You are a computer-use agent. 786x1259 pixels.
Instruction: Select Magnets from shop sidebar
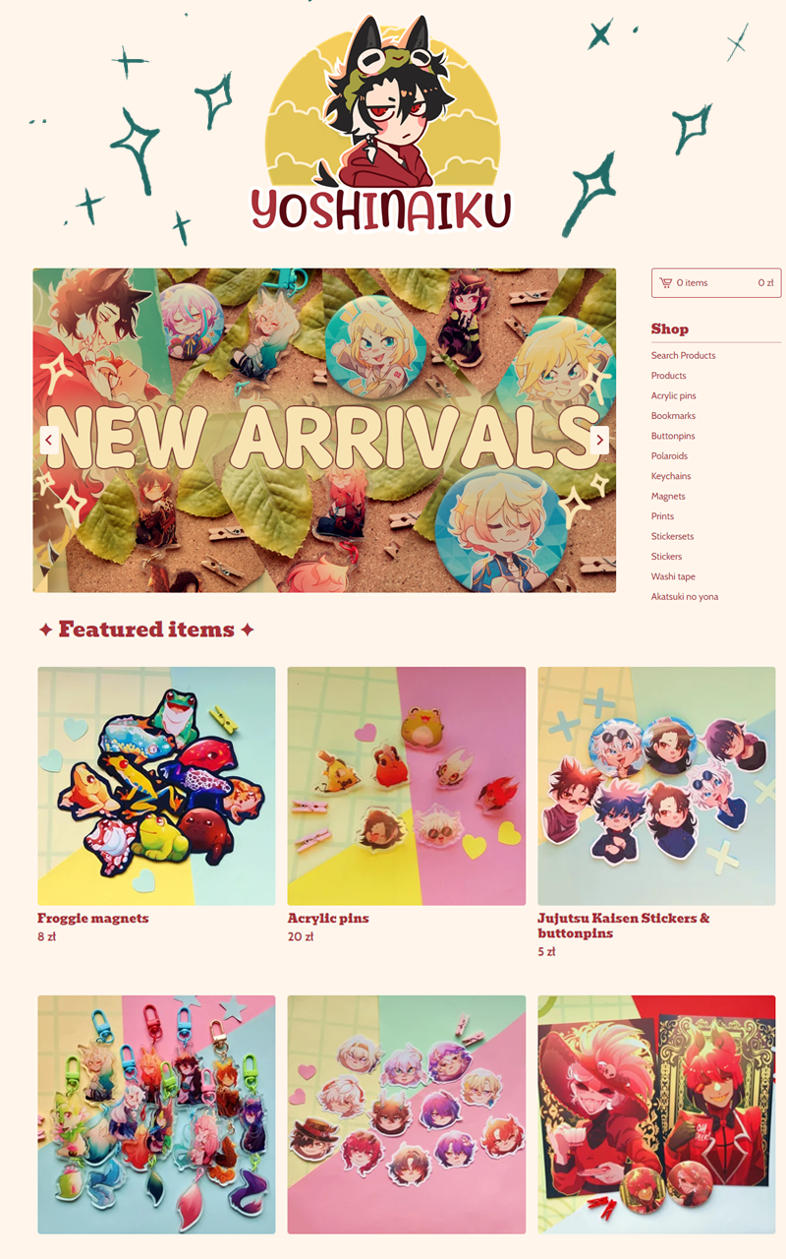click(668, 497)
